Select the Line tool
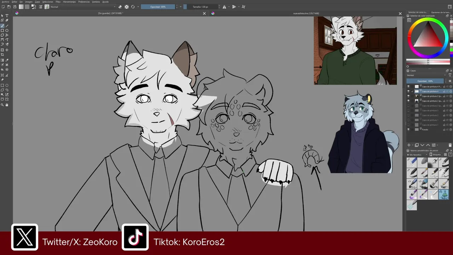 pos(7,26)
